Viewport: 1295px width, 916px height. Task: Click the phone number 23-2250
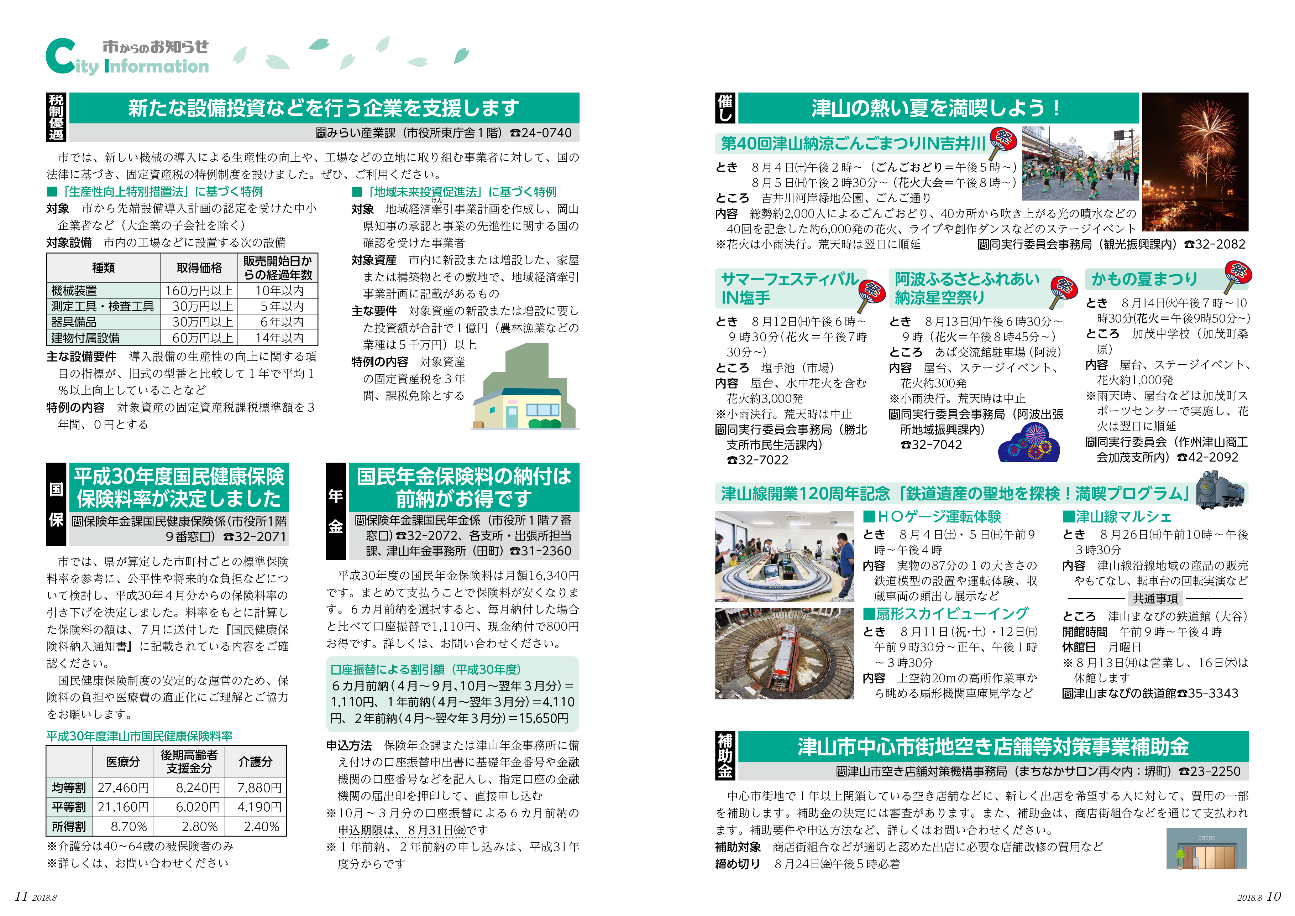point(1210,771)
